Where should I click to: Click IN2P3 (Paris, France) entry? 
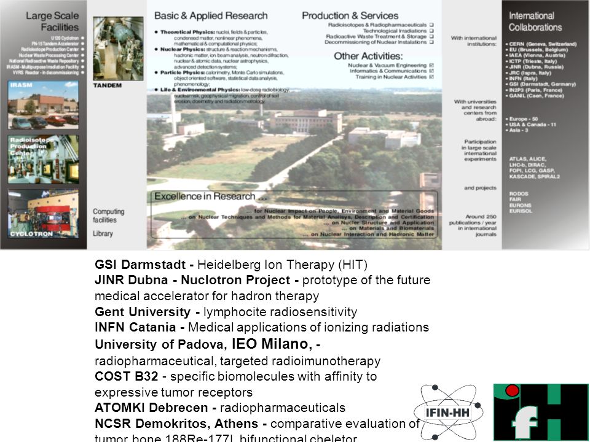pyautogui.click(x=535, y=90)
